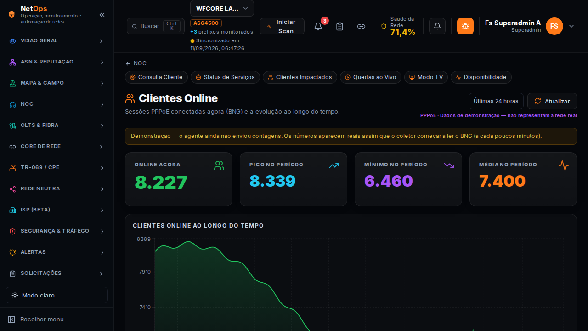Viewport: 588px width, 331px height.
Task: Click the ASN & Reputação network icon
Action: 13,62
